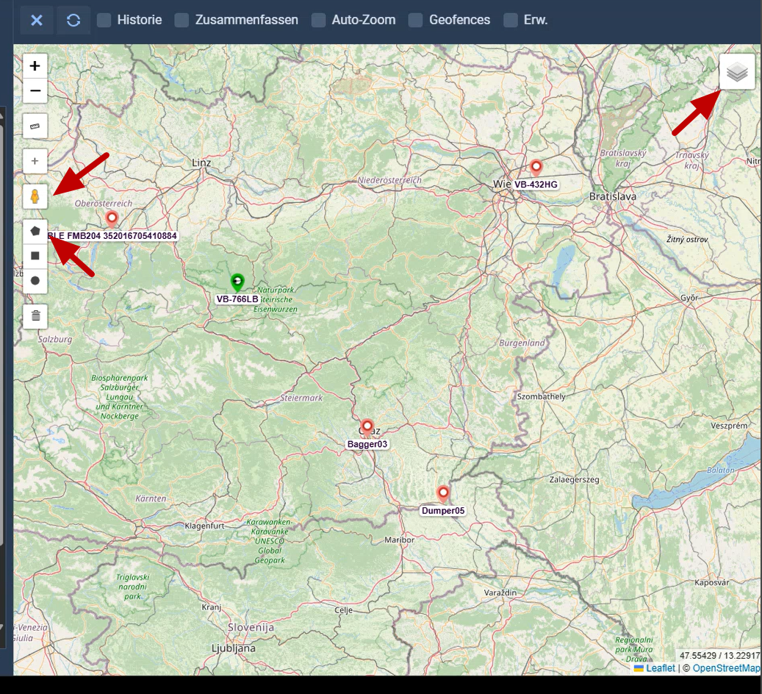Open the Leaflet attribution link

coord(661,668)
